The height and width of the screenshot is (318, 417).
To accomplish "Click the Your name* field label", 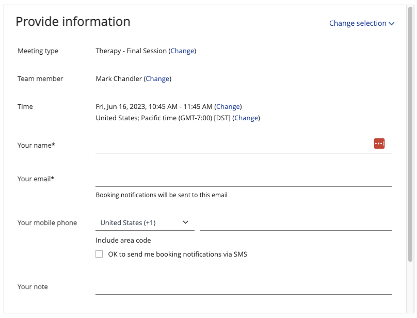I will 36,145.
